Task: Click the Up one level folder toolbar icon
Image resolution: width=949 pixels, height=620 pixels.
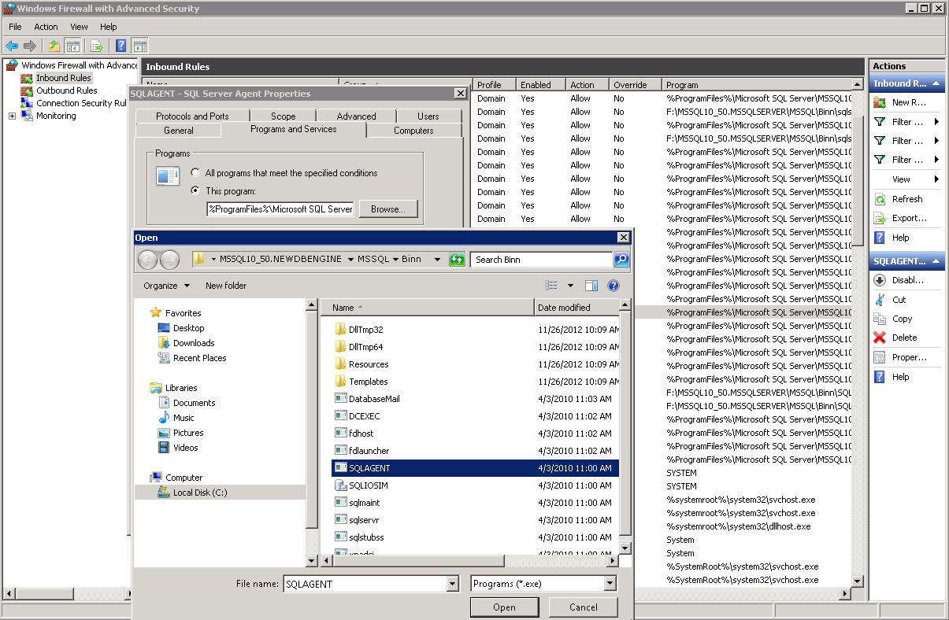Action: point(54,46)
